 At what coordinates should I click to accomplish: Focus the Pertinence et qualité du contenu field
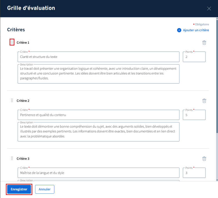click(99, 115)
